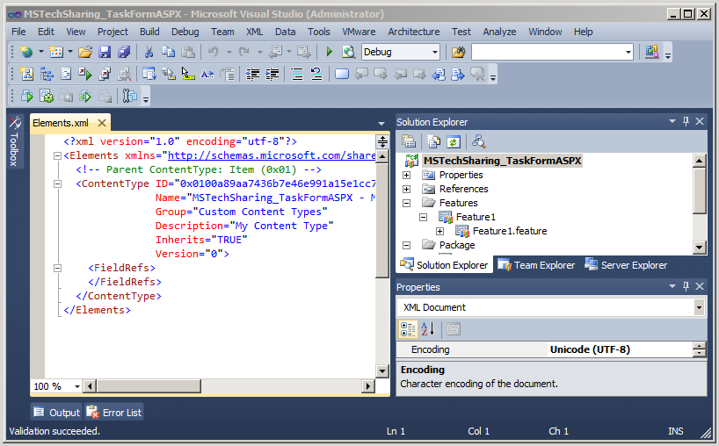Open the active documents list arrow

(x=381, y=123)
